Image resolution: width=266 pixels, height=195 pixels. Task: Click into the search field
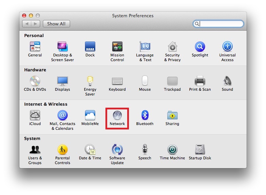click(221, 24)
